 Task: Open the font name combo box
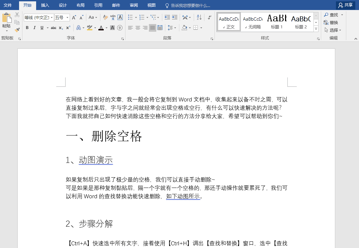(39, 18)
